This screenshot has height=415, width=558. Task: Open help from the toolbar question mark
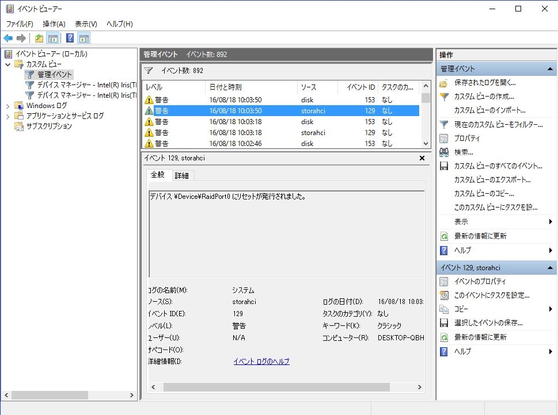coord(70,38)
